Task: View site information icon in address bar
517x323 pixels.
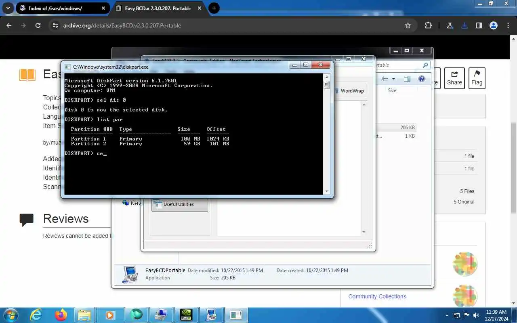Action: pos(55,25)
